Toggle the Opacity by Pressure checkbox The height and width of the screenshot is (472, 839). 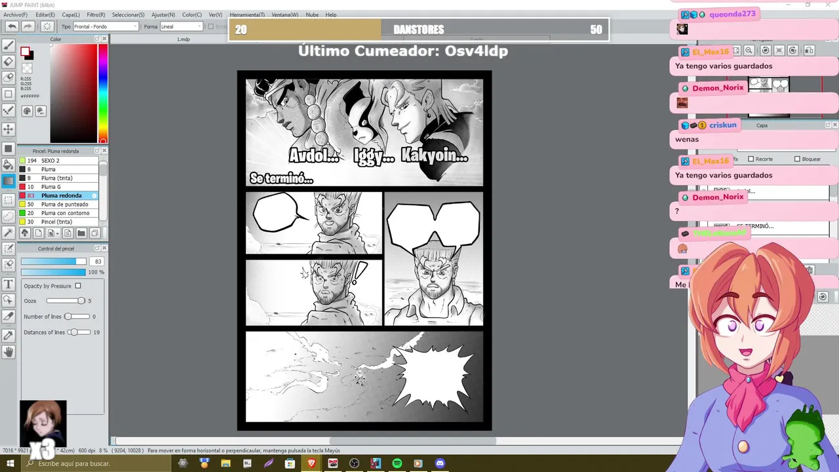(x=78, y=286)
